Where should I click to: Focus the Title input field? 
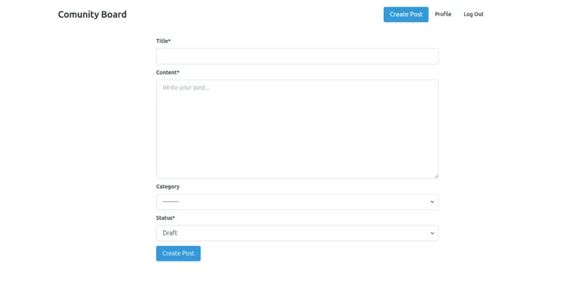(297, 56)
